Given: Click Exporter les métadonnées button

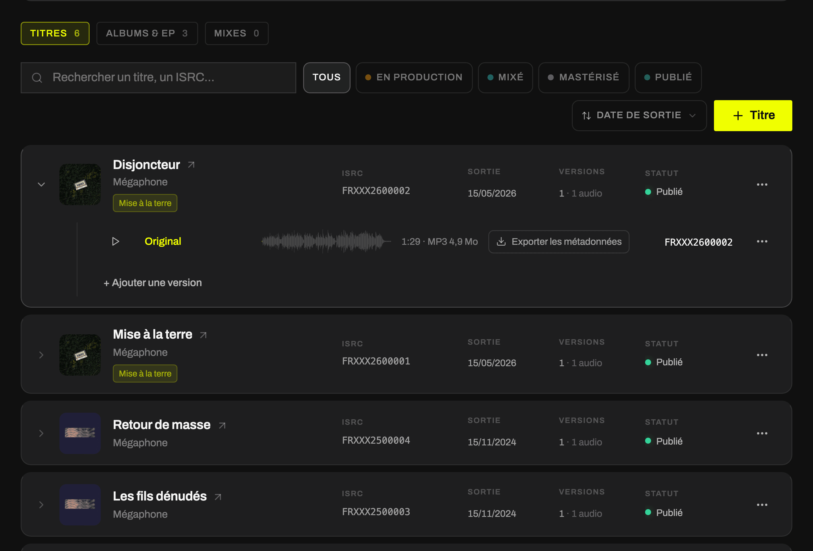Looking at the screenshot, I should (x=559, y=242).
